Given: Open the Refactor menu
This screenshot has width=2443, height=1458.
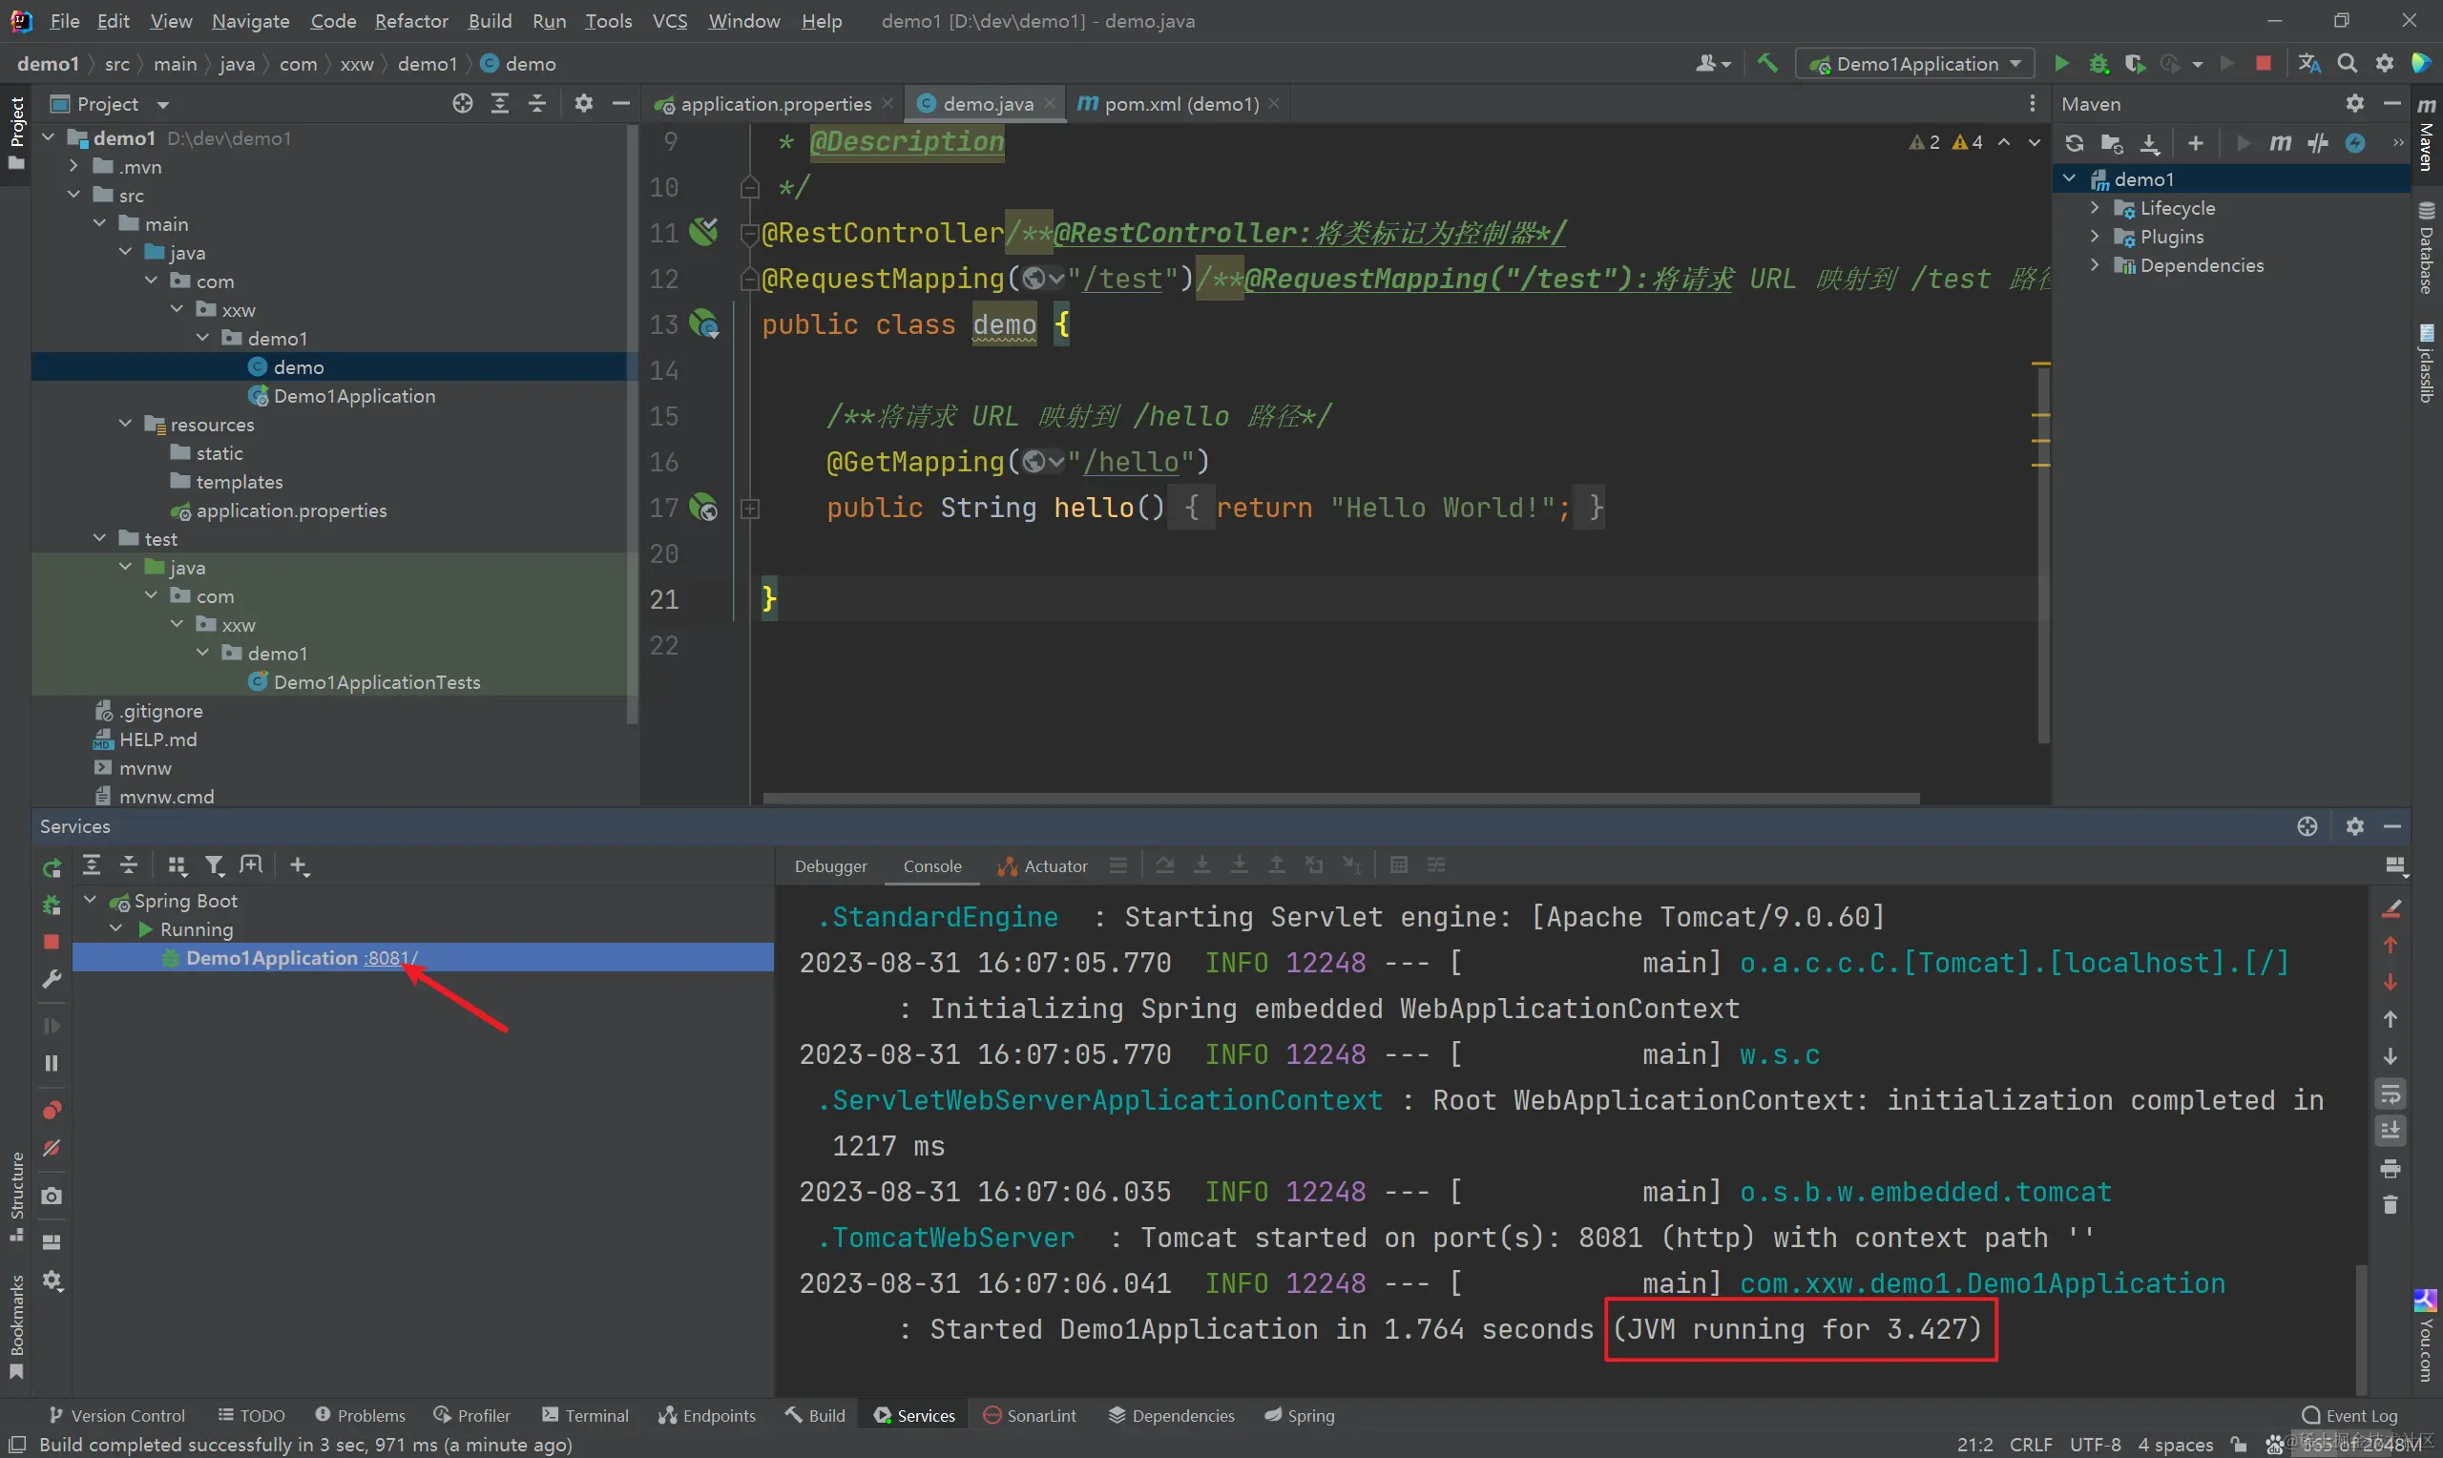Looking at the screenshot, I should tap(410, 21).
